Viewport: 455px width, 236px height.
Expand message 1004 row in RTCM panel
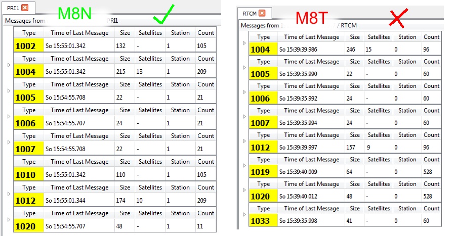click(244, 43)
